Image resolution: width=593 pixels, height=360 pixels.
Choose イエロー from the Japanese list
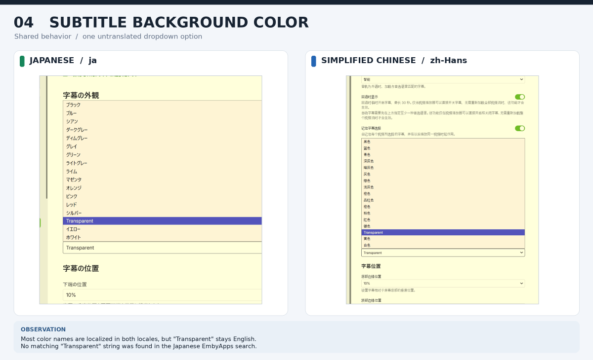[163, 229]
